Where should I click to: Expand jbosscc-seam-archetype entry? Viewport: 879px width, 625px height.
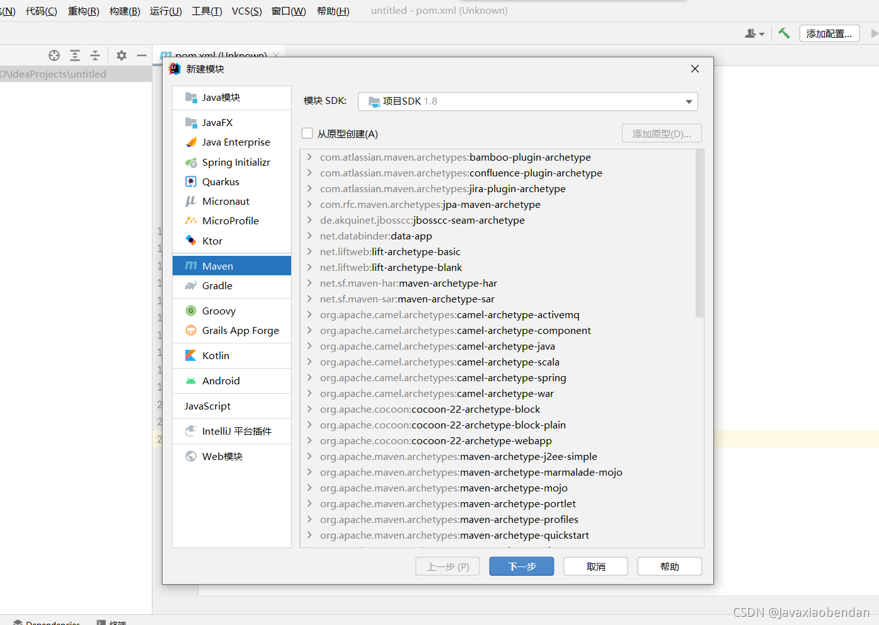309,220
